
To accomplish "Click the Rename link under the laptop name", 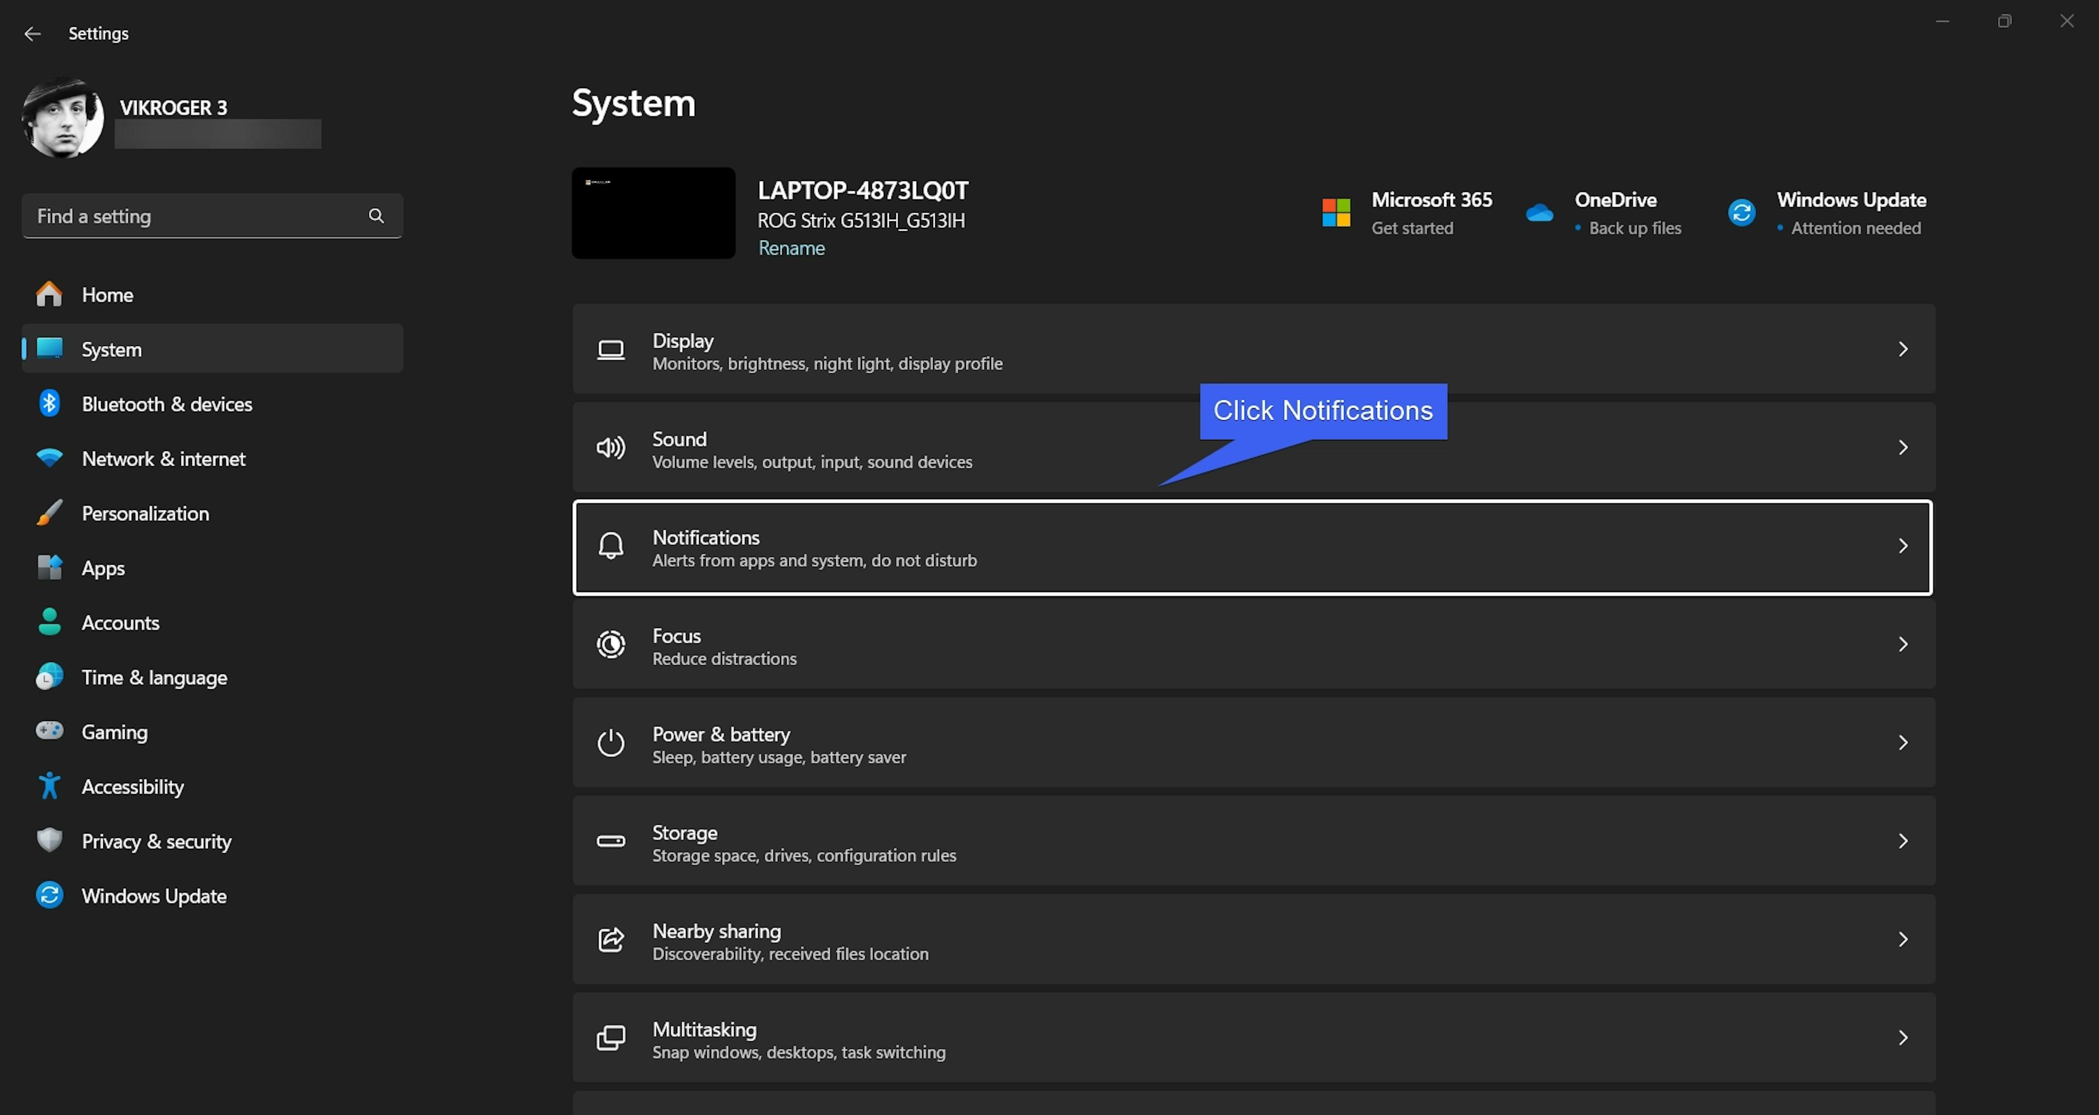I will pyautogui.click(x=791, y=248).
